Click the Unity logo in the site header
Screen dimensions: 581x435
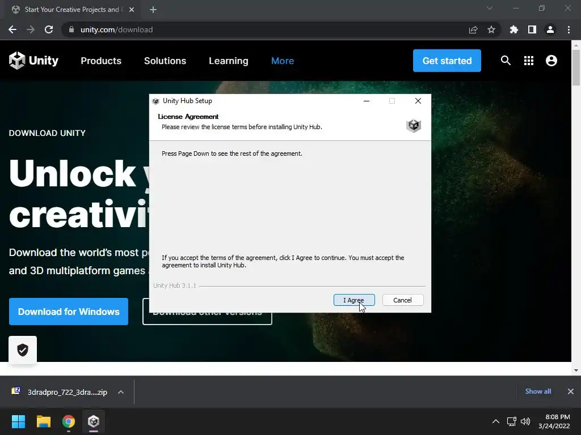33,60
